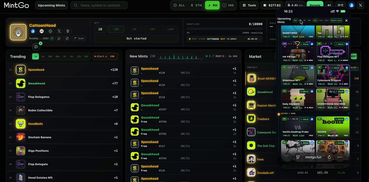The image size is (369, 182).
Task: Click the blue boat icon in the top bar
Action: (x=352, y=5)
